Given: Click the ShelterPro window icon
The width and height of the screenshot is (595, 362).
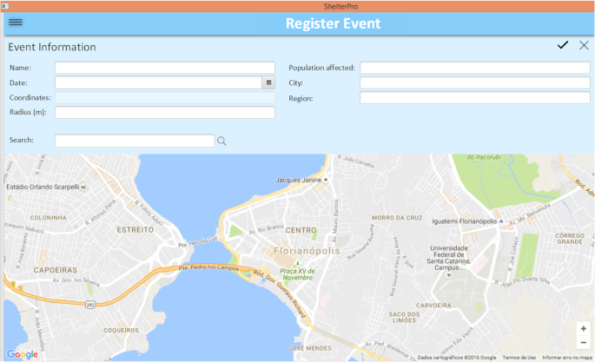Looking at the screenshot, I should (5, 6).
